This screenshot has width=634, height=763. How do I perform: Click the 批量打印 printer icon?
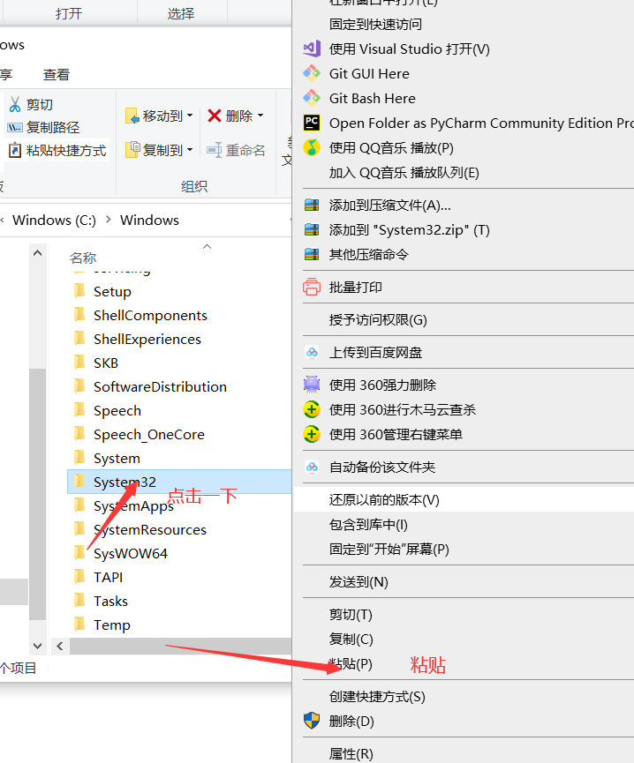(312, 287)
